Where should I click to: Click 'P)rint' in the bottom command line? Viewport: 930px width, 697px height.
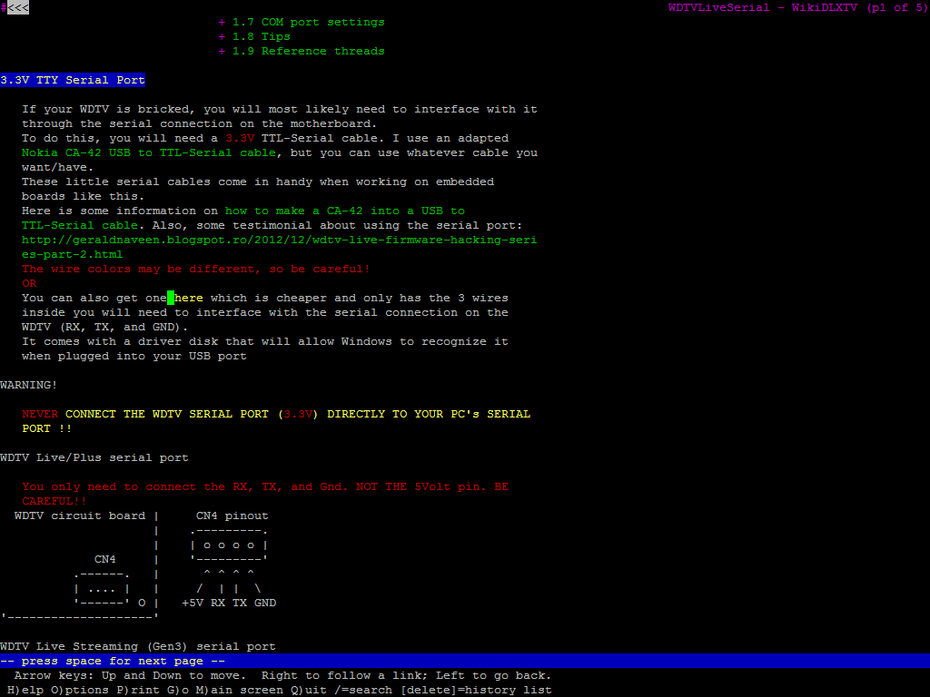pyautogui.click(x=138, y=690)
